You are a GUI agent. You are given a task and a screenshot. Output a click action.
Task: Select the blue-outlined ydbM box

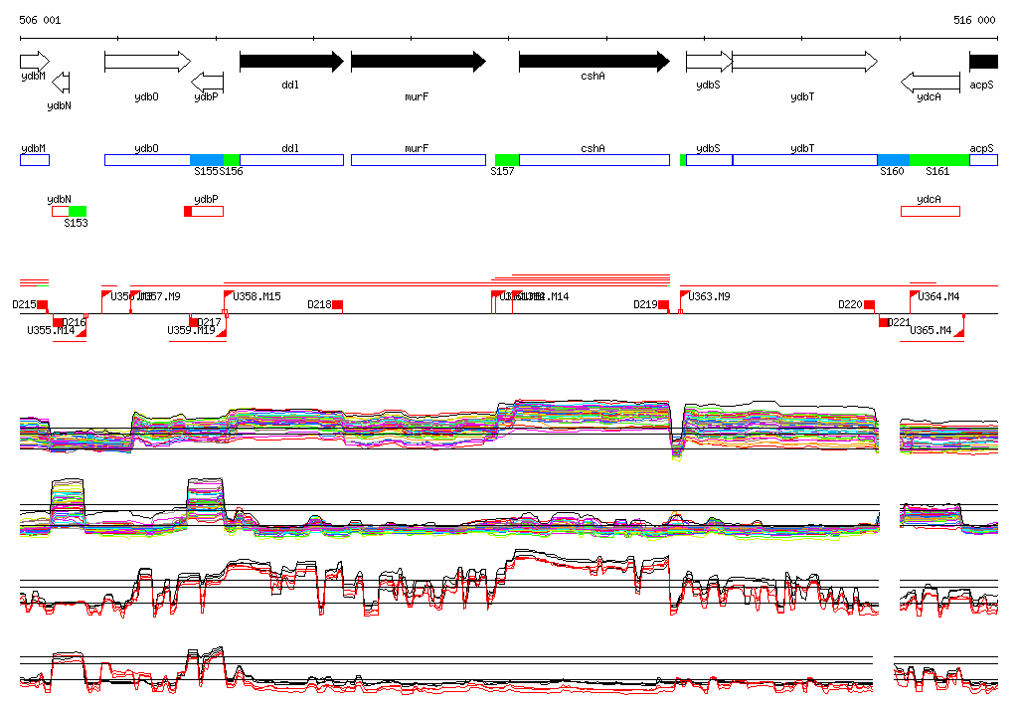tap(35, 160)
